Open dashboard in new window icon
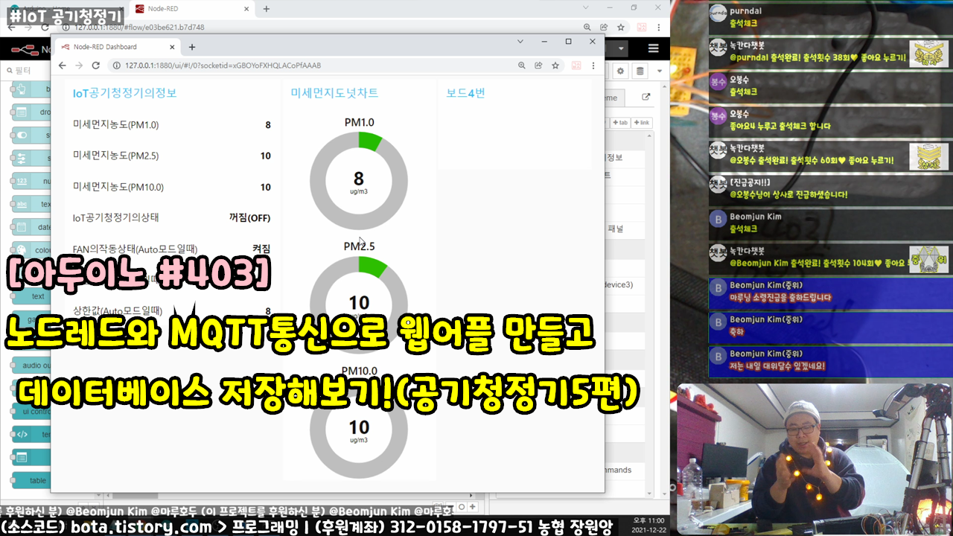Image resolution: width=953 pixels, height=536 pixels. [x=646, y=98]
